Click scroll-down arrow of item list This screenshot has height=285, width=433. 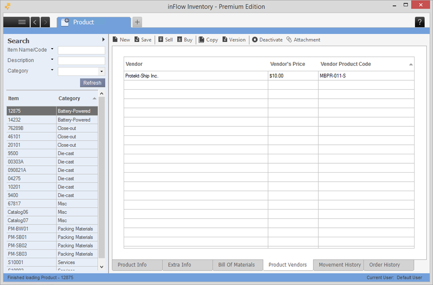pyautogui.click(x=101, y=267)
